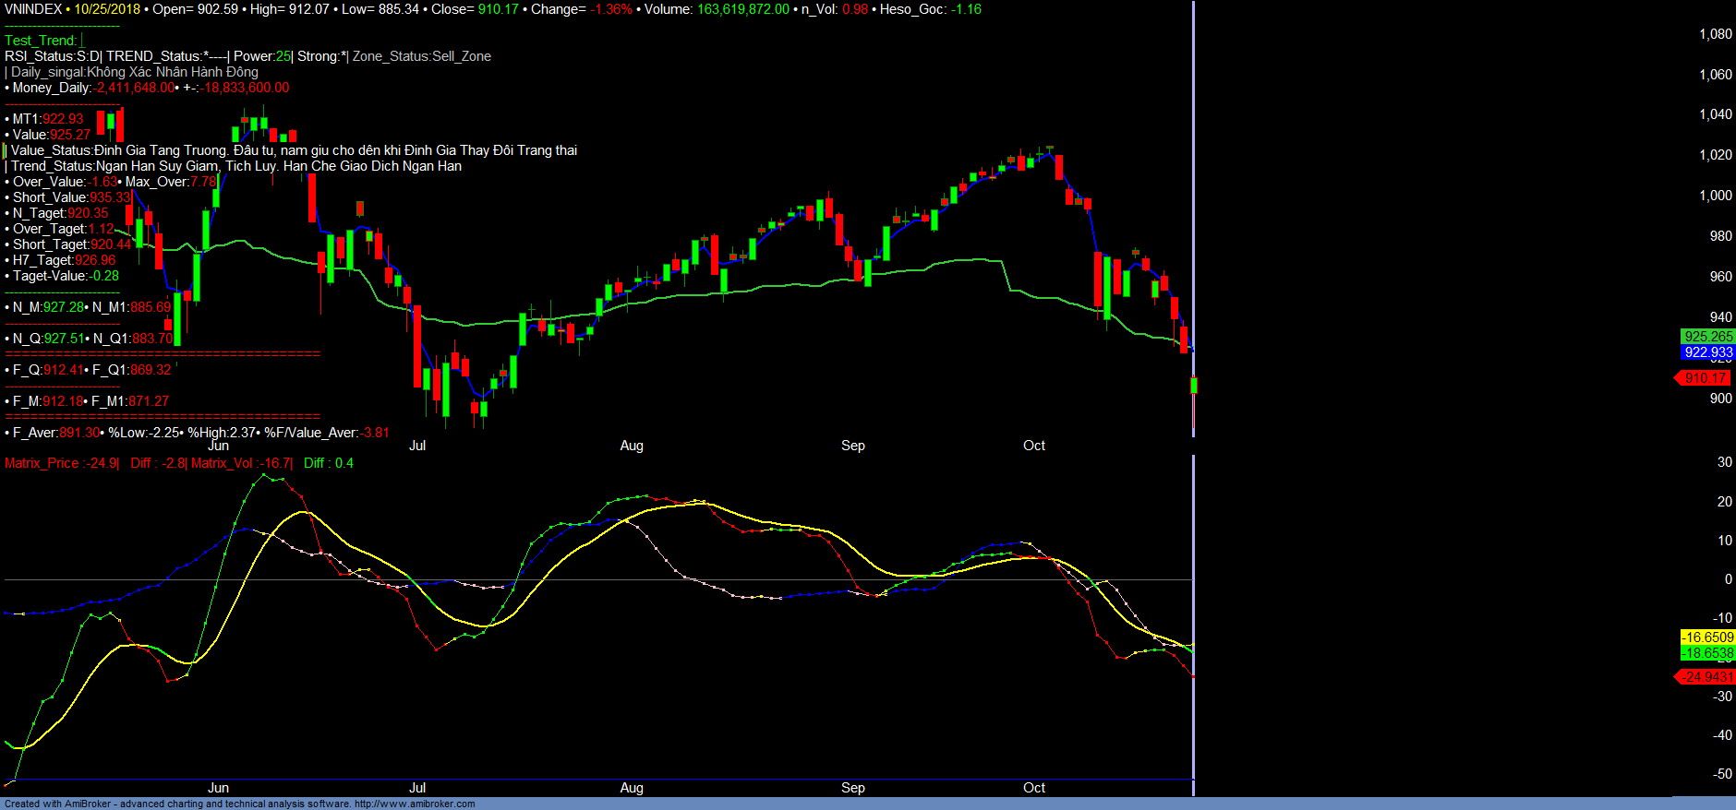This screenshot has width=1736, height=810.
Task: Click the green 925.265 price axis label
Action: click(x=1707, y=337)
